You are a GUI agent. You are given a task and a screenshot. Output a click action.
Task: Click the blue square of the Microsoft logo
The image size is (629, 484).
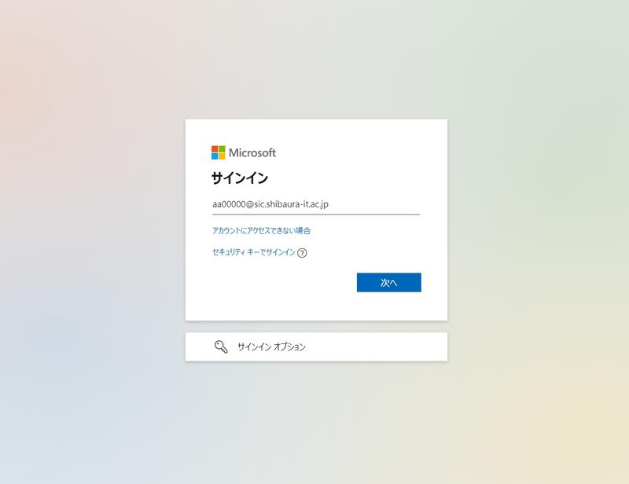coord(215,156)
